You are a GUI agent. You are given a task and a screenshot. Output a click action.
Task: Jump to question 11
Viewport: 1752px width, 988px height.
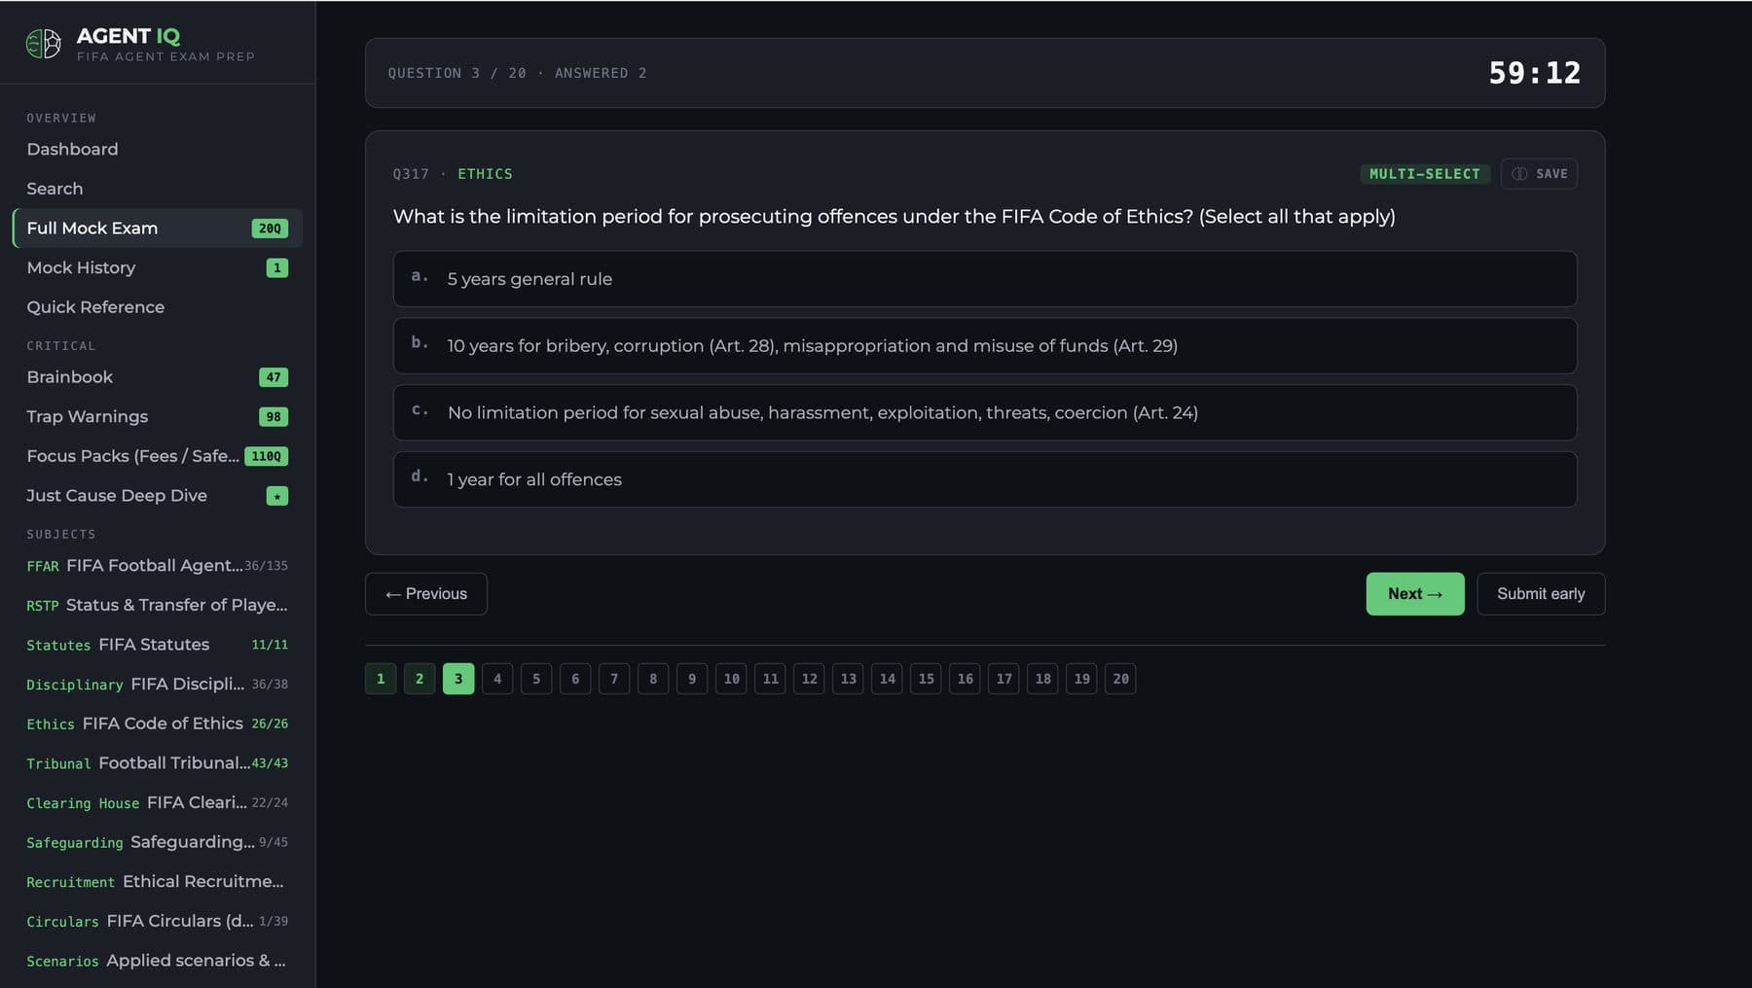[x=770, y=679]
